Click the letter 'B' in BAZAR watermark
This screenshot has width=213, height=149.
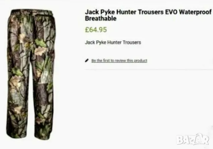(x=180, y=140)
